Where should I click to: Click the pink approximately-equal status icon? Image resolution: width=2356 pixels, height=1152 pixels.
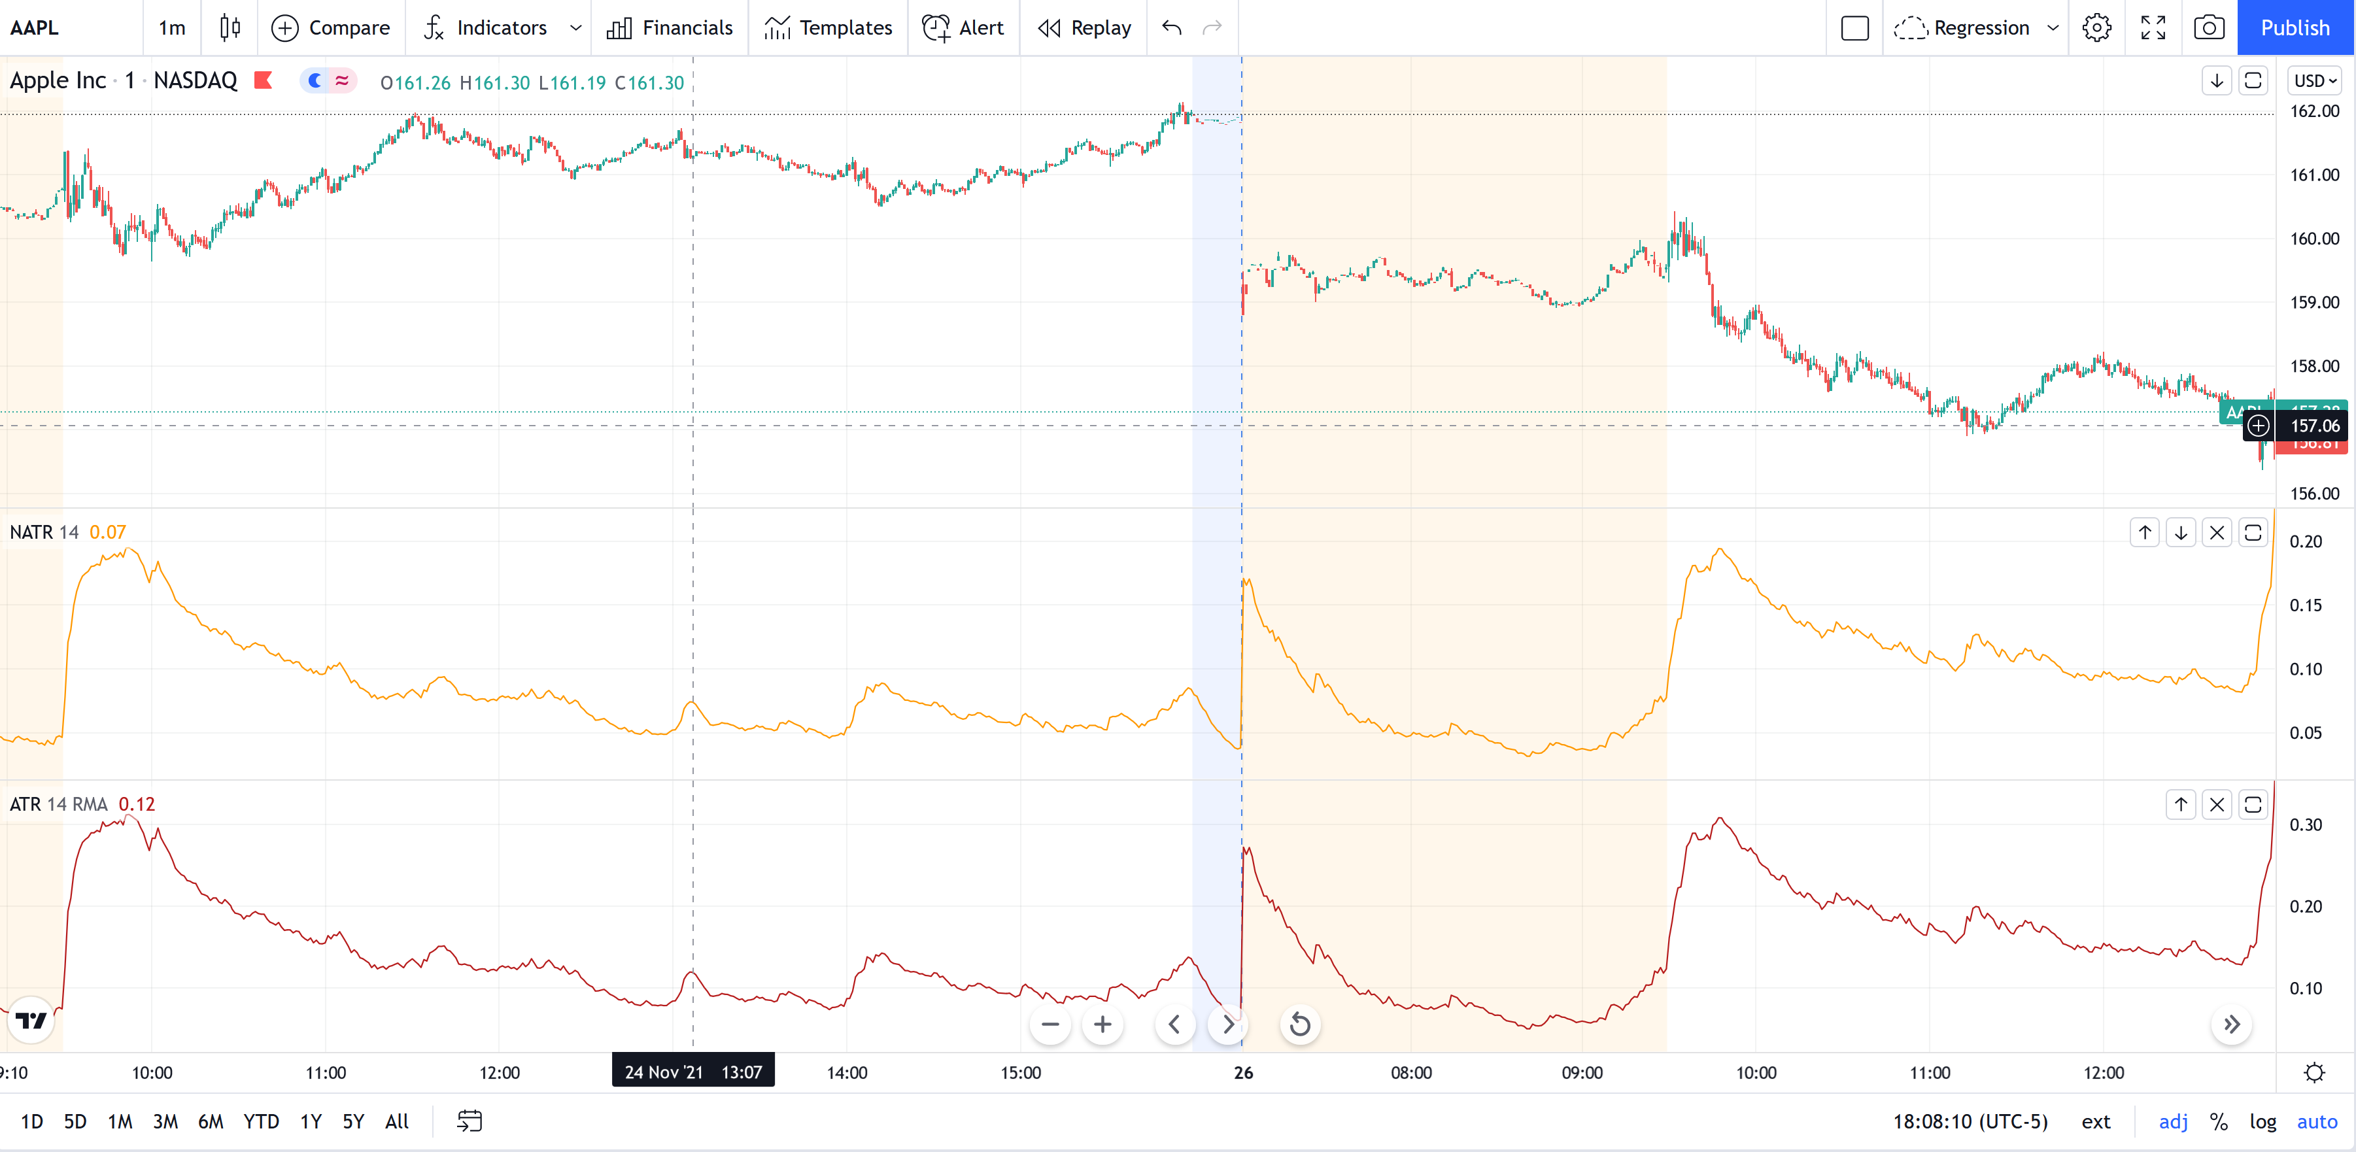[x=342, y=80]
